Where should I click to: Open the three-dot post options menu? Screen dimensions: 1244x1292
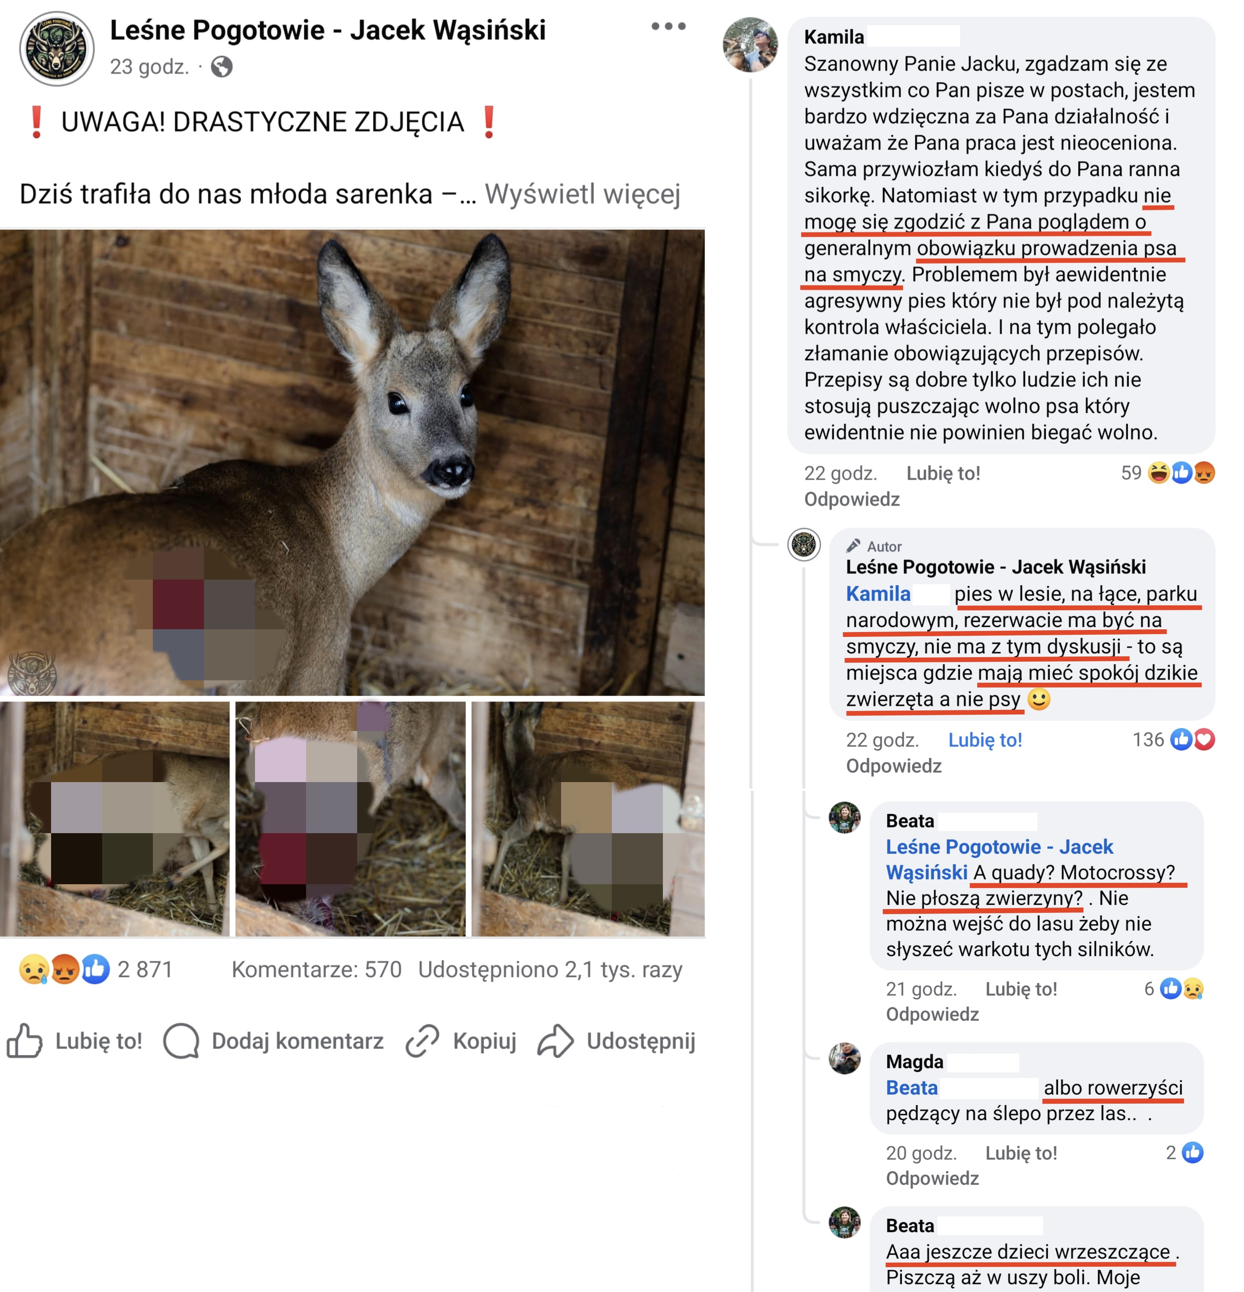pos(668,26)
